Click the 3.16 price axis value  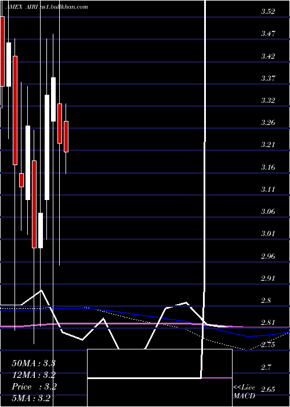pos(268,167)
